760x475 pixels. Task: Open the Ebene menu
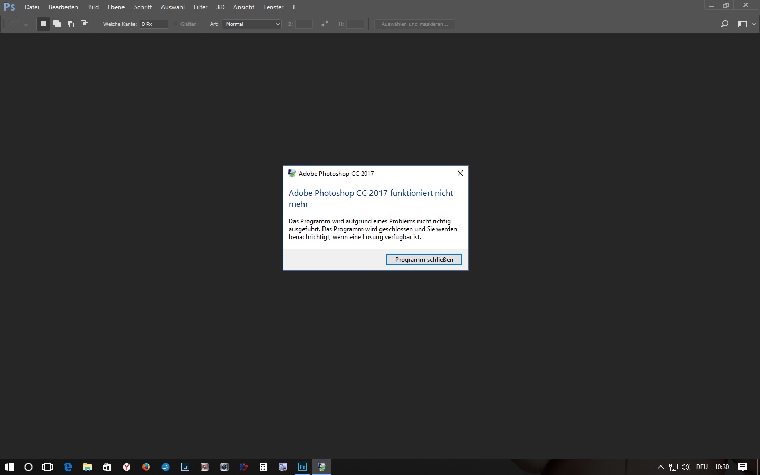pyautogui.click(x=116, y=7)
